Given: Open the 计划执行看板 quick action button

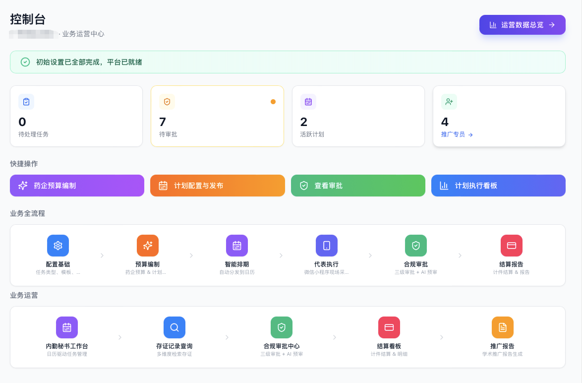Looking at the screenshot, I should point(498,186).
